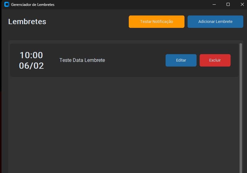247x173 pixels.
Task: Minimize the Gerenciador de Lembretes window
Action: coord(214,4)
